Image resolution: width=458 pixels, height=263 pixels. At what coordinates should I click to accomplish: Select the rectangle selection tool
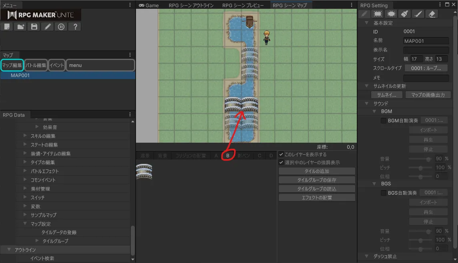(x=377, y=14)
